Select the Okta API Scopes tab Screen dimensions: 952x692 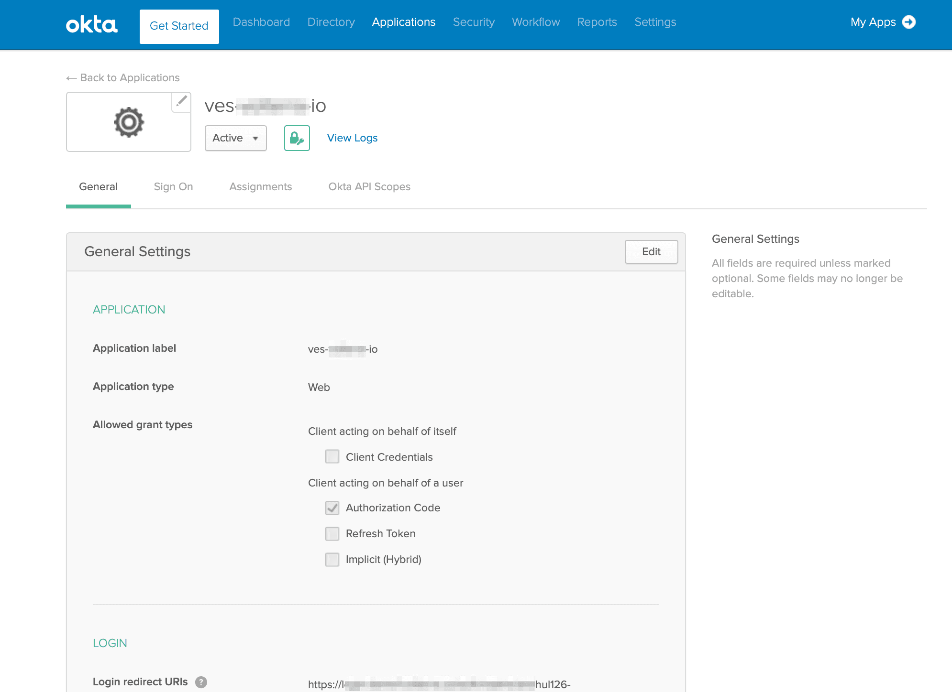pyautogui.click(x=370, y=186)
